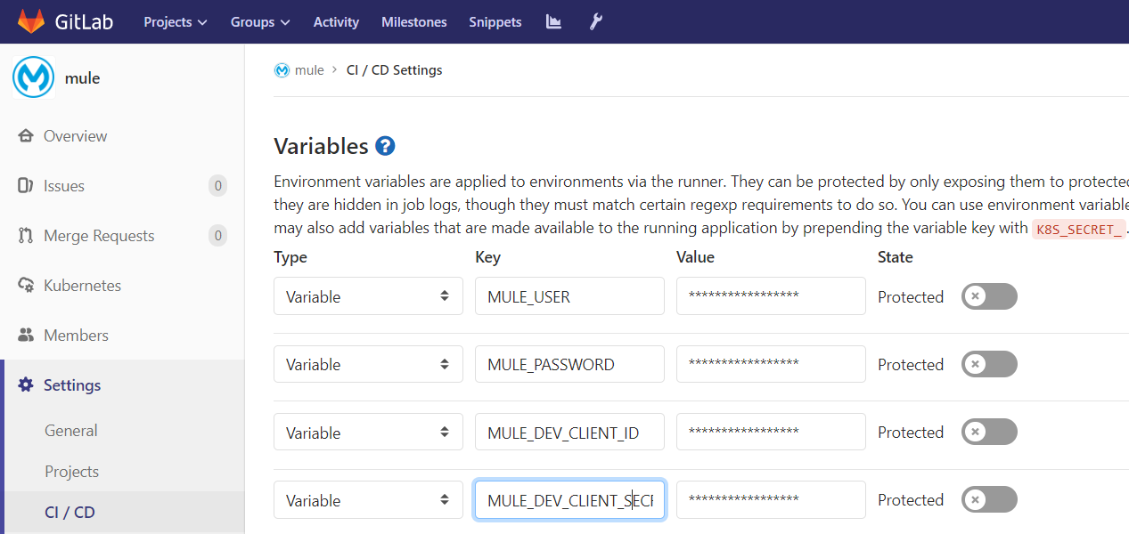
Task: Open General under Settings
Action: coord(71,431)
